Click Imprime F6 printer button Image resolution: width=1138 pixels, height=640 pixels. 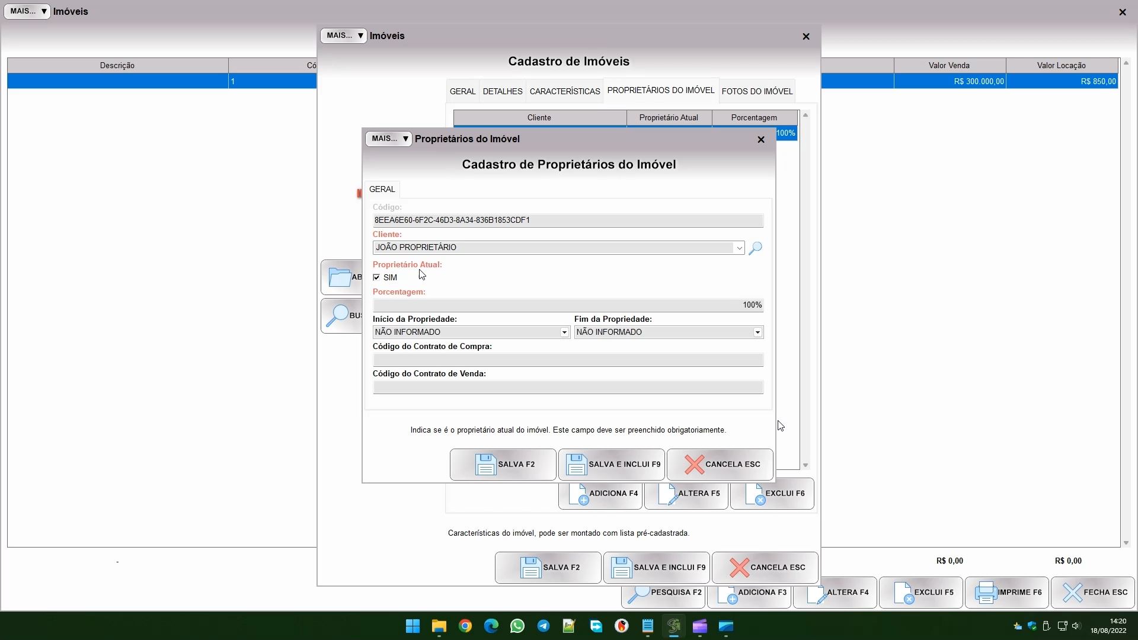[x=1006, y=593]
